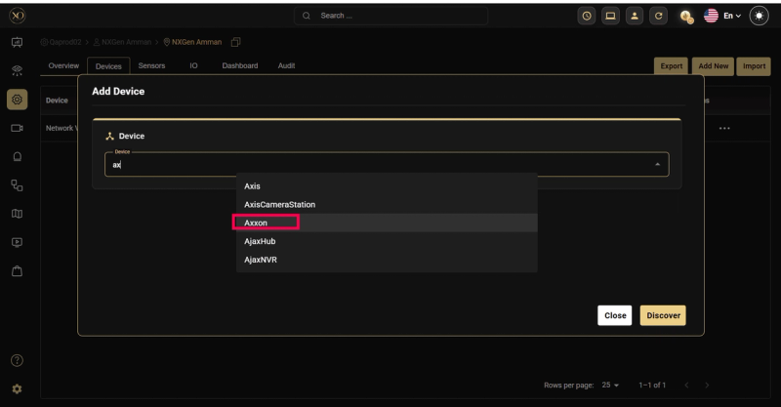Image resolution: width=781 pixels, height=407 pixels.
Task: Switch to the Audit tab
Action: point(286,65)
